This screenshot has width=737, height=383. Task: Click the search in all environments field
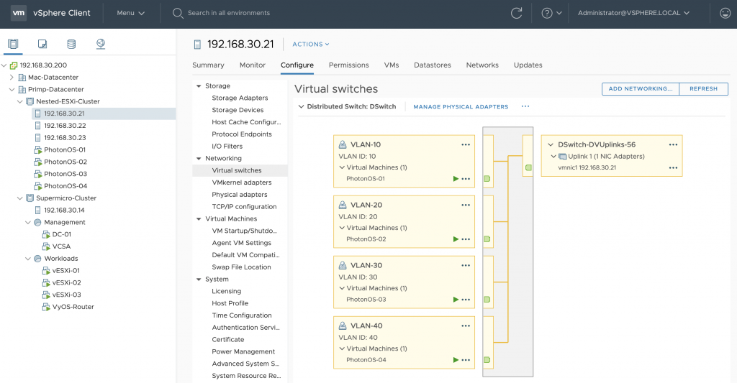(x=229, y=13)
